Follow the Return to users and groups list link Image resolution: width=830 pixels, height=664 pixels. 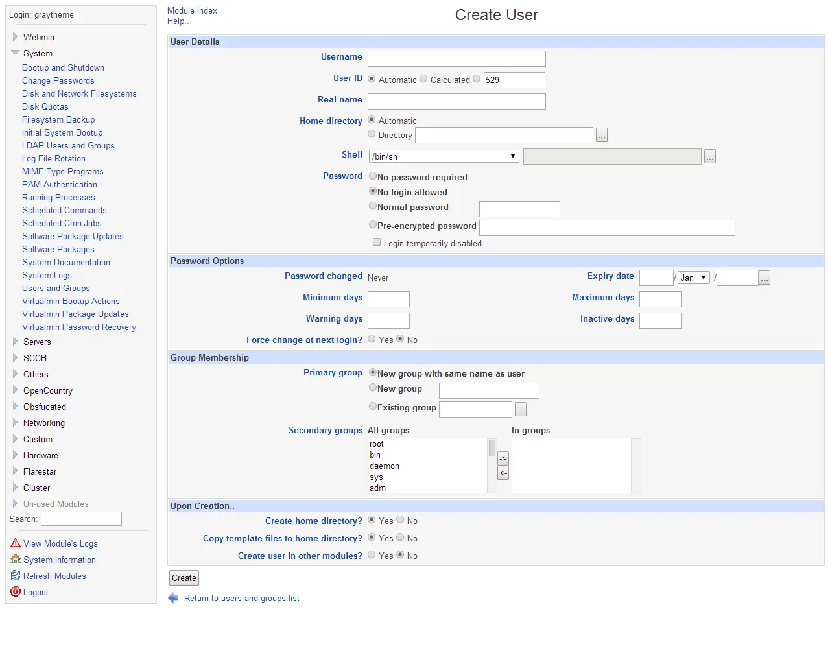241,598
